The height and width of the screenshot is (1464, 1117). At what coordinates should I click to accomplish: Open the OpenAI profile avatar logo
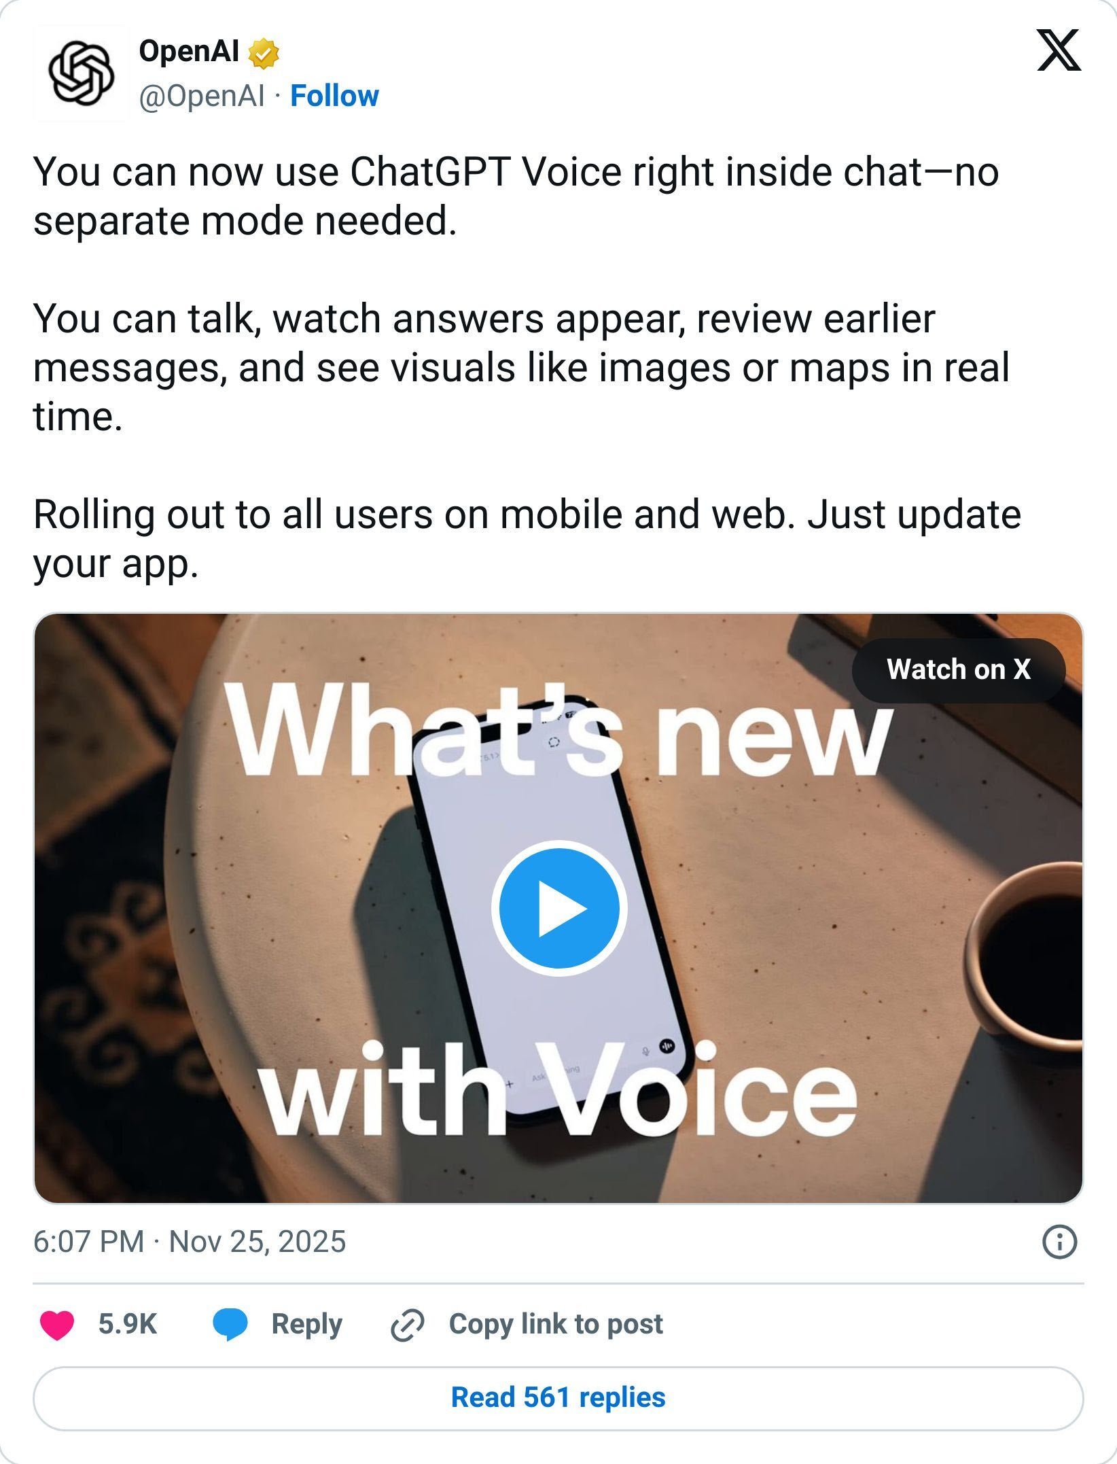(82, 73)
